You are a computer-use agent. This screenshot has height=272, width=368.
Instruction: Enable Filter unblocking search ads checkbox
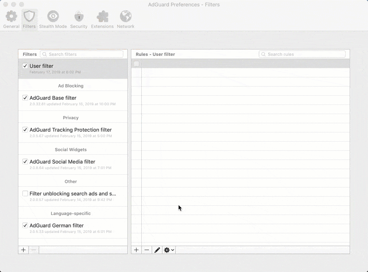coord(25,193)
